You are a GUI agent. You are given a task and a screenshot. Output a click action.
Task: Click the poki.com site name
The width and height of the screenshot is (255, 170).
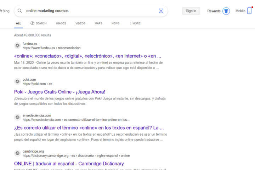coord(29,80)
